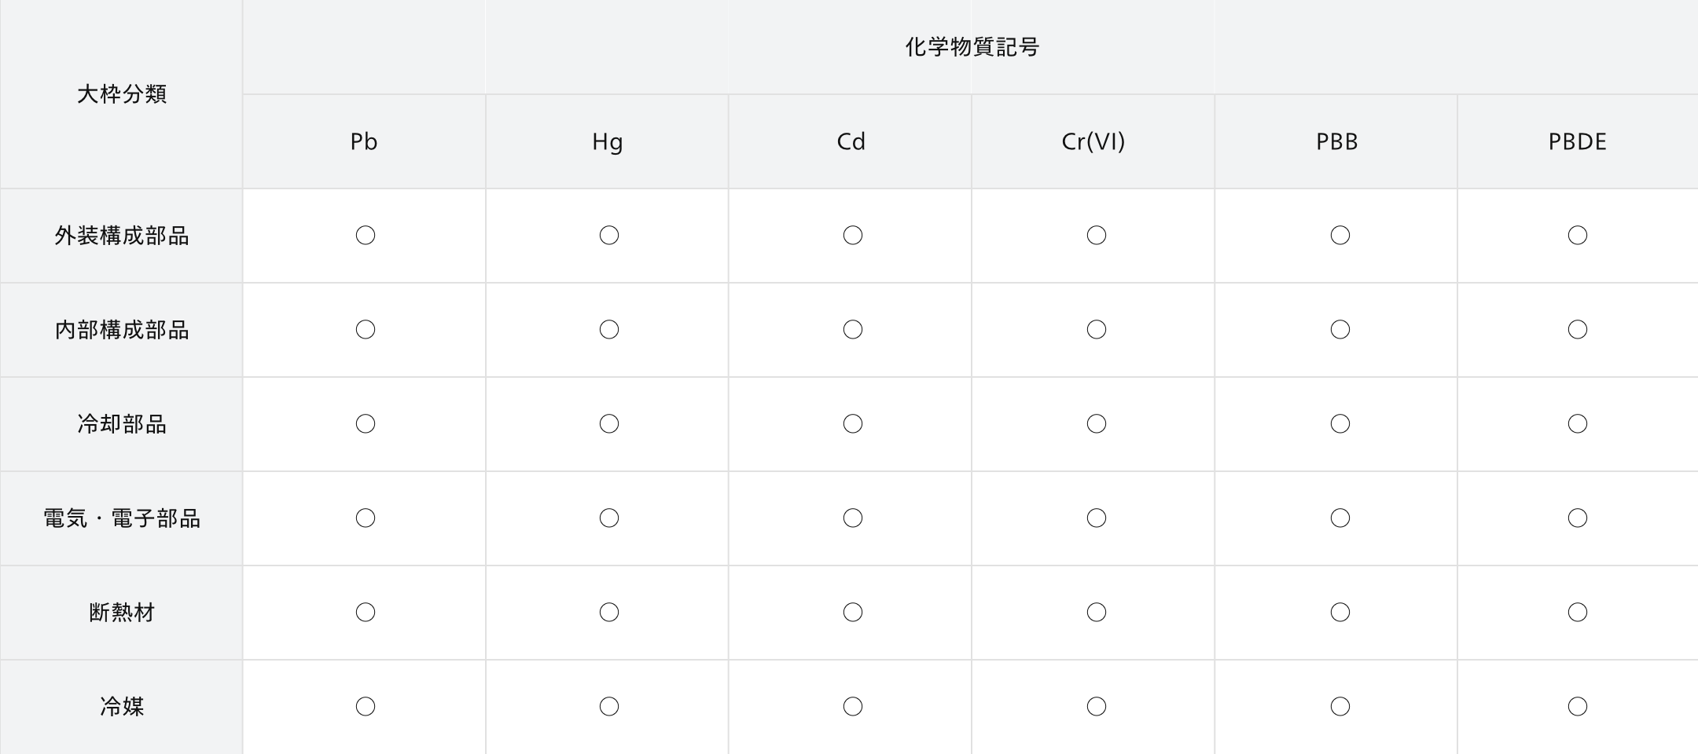Screen dimensions: 1698x754
Task: Select the 電気・電子部品 row label
Action: [x=121, y=518]
